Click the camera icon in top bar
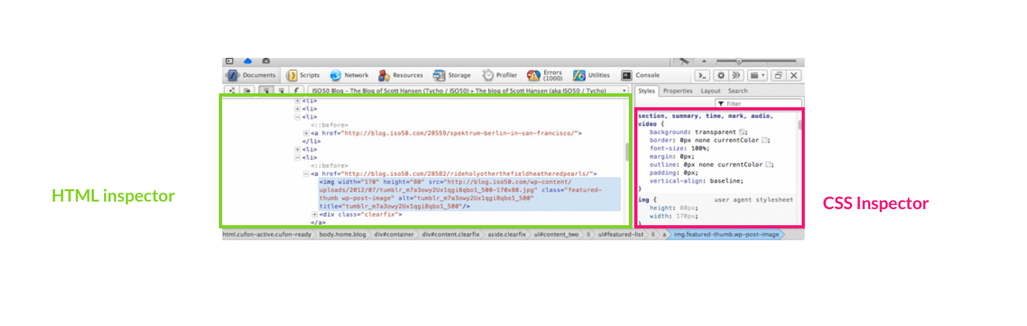 tap(266, 61)
